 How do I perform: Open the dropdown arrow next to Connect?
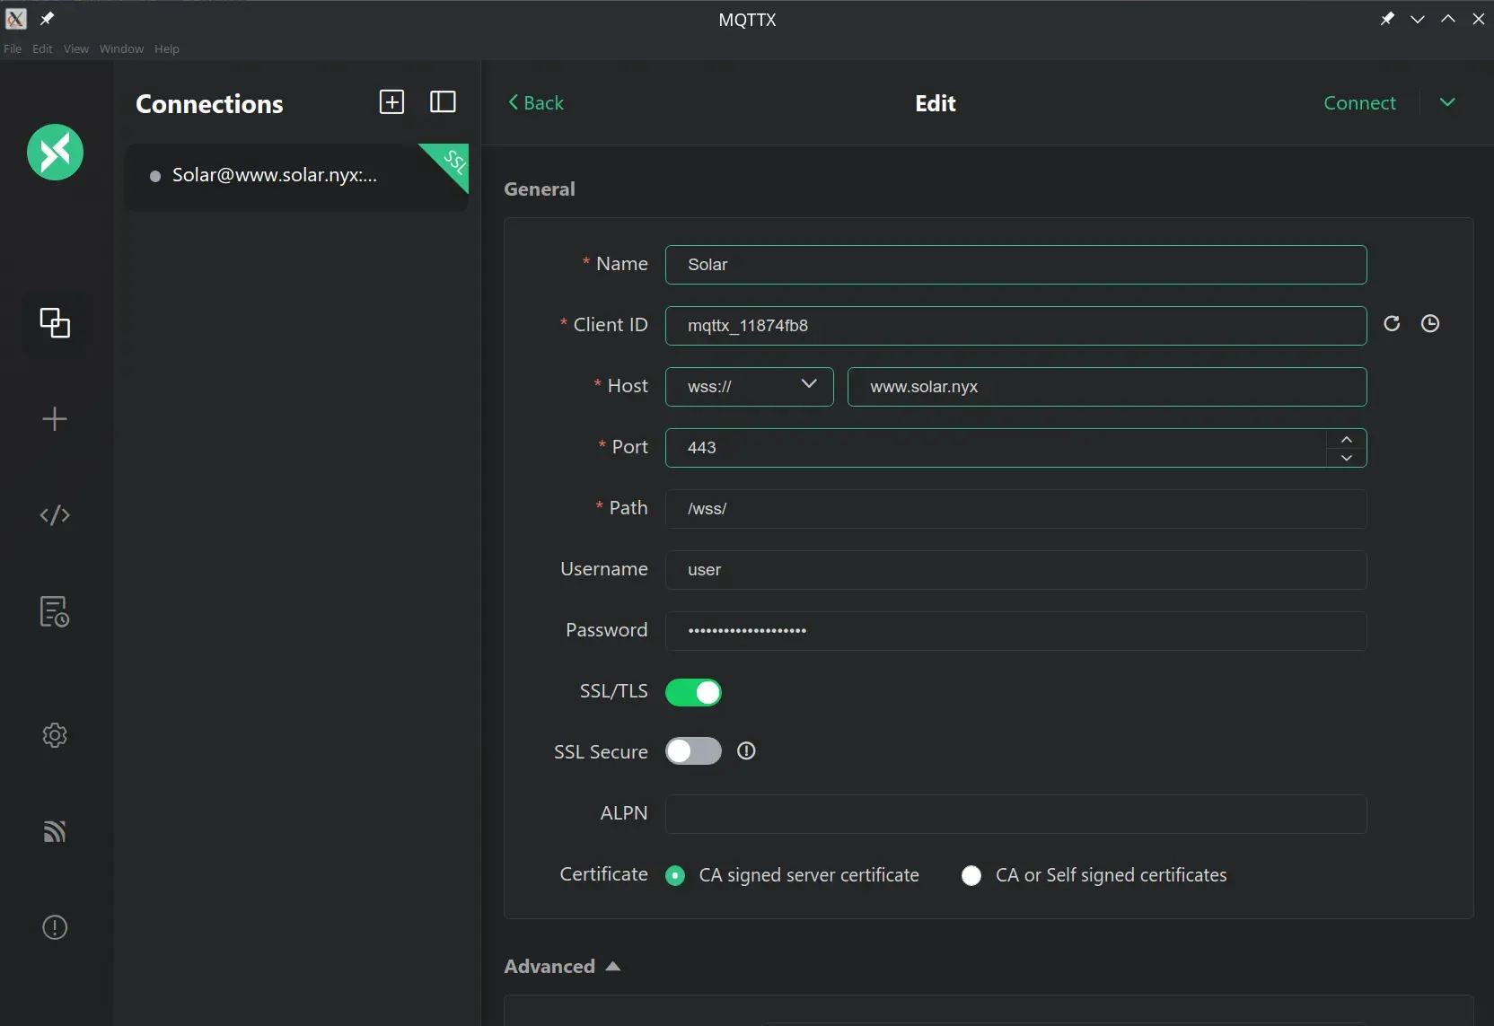pos(1447,102)
